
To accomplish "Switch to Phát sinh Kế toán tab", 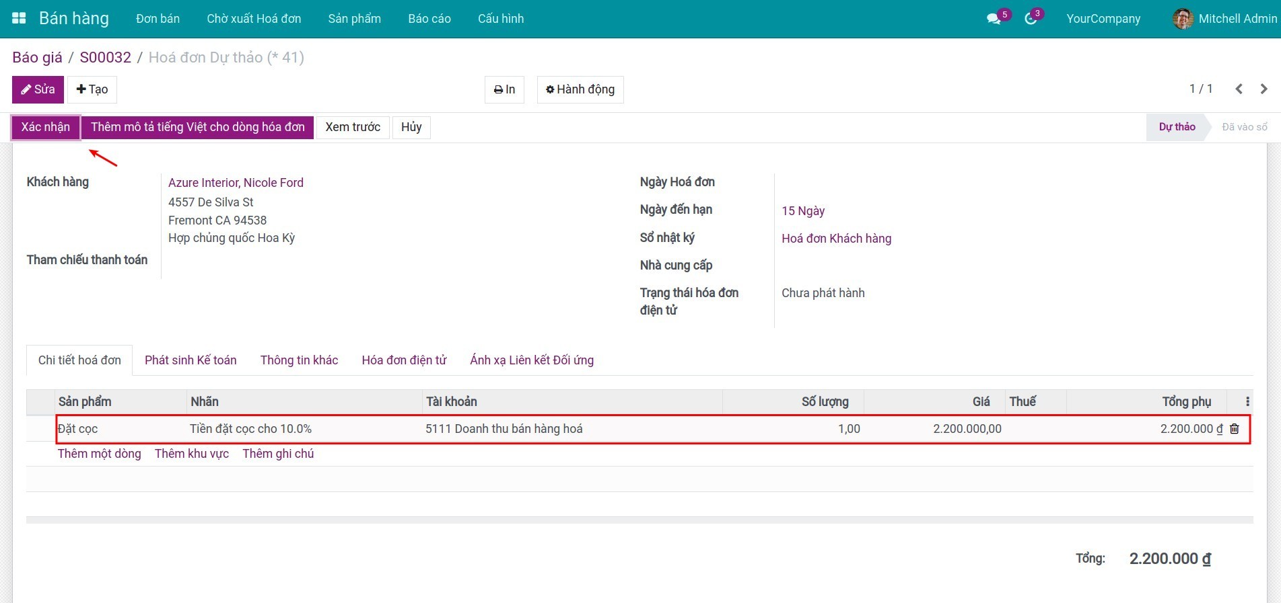I will [x=191, y=360].
